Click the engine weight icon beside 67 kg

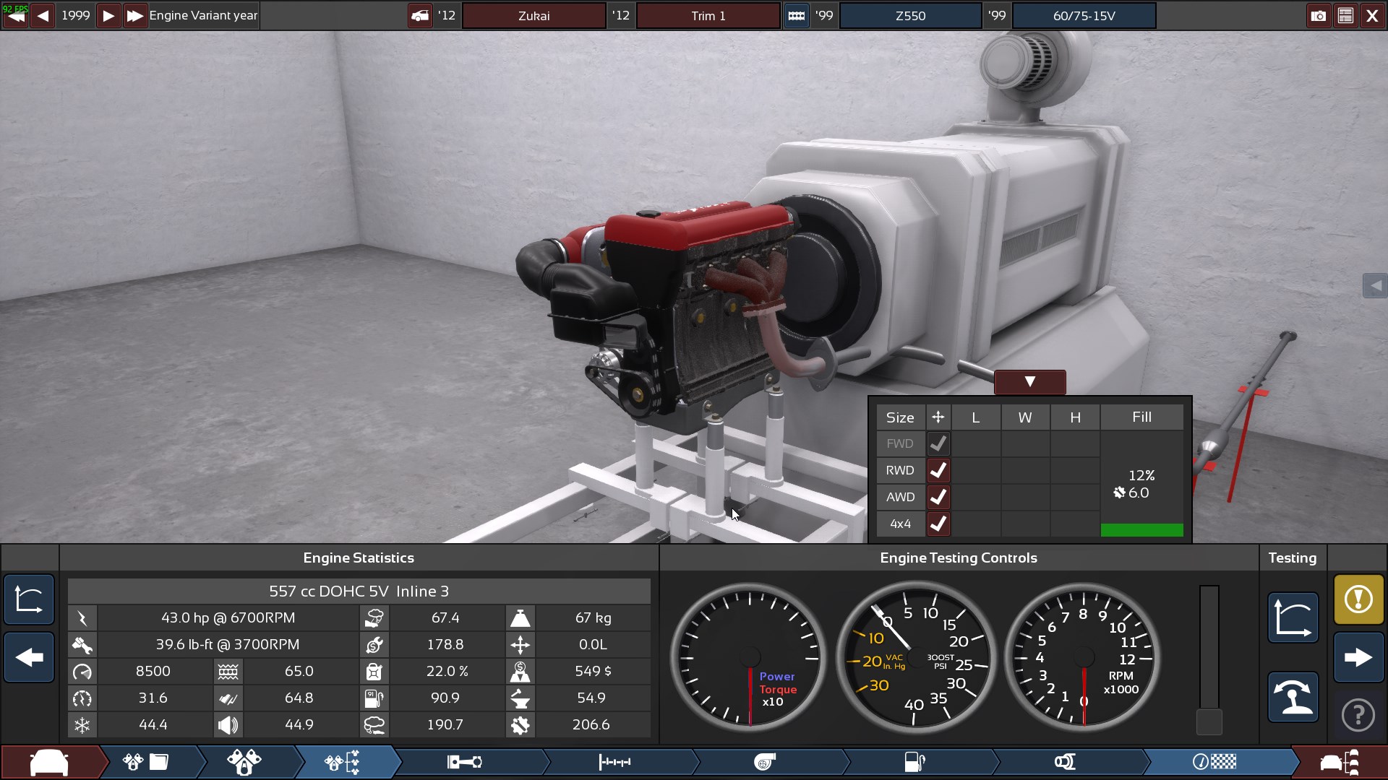coord(520,618)
